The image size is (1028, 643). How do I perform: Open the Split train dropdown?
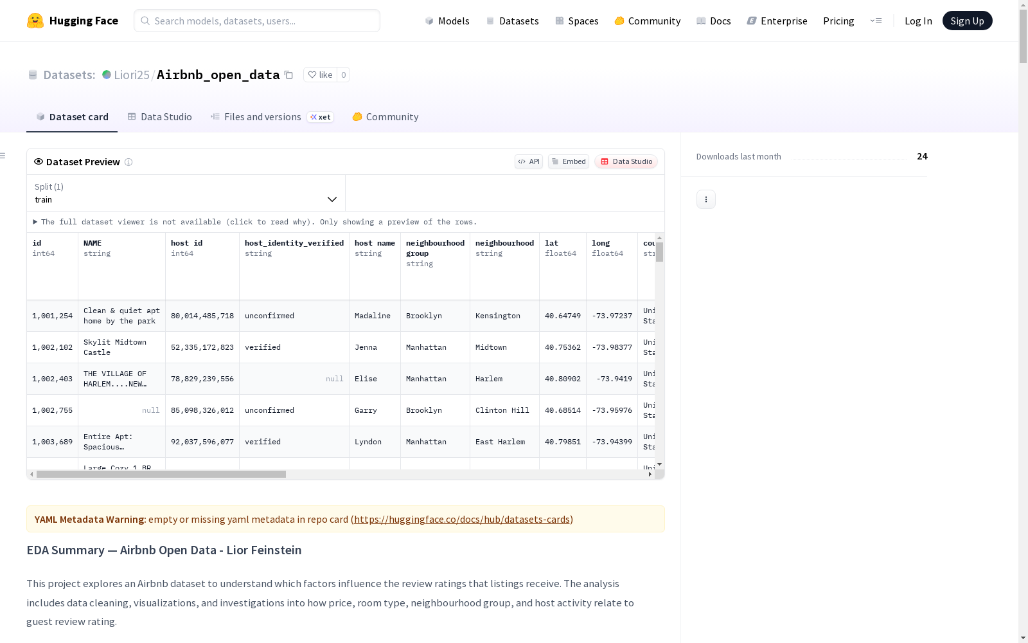pos(186,193)
